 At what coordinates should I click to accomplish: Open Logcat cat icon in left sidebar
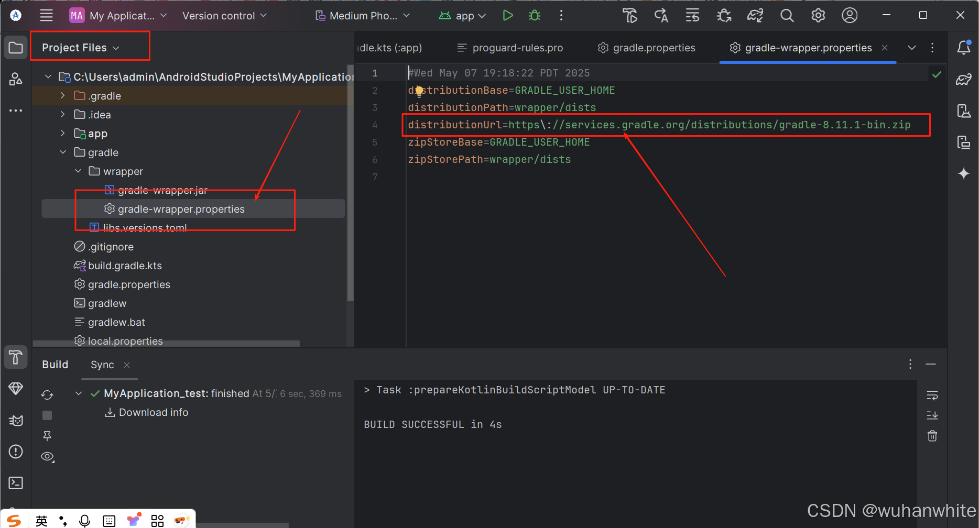tap(16, 420)
